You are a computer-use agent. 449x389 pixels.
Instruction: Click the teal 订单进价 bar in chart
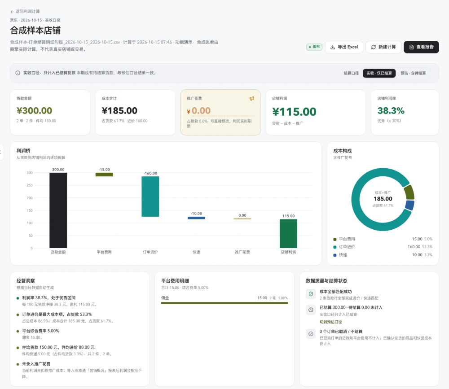click(150, 197)
